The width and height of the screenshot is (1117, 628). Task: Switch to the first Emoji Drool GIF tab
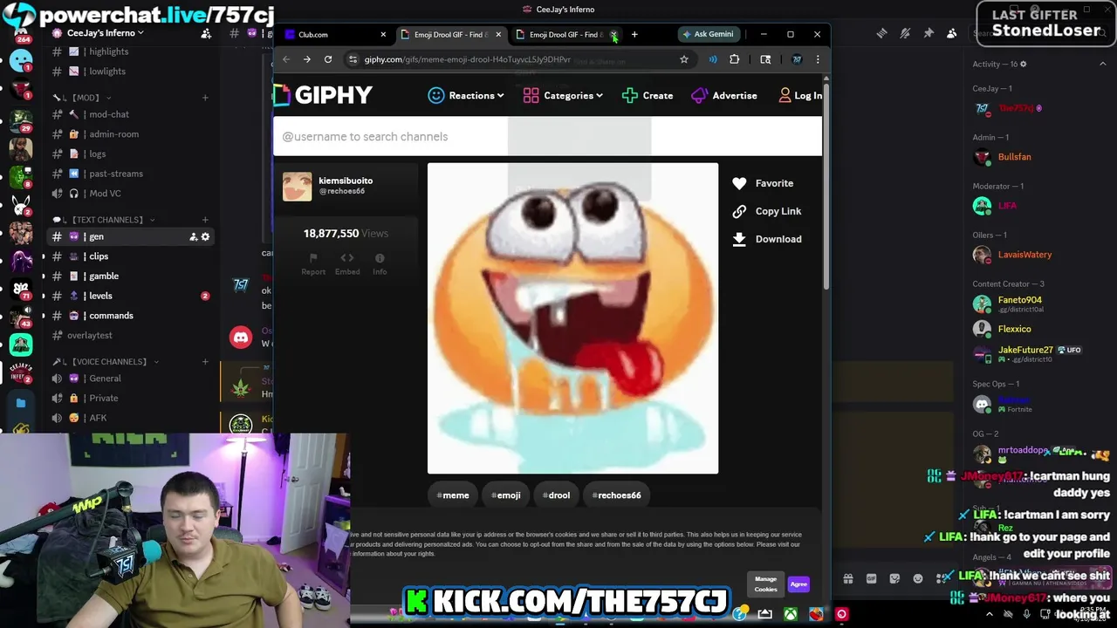tap(449, 34)
